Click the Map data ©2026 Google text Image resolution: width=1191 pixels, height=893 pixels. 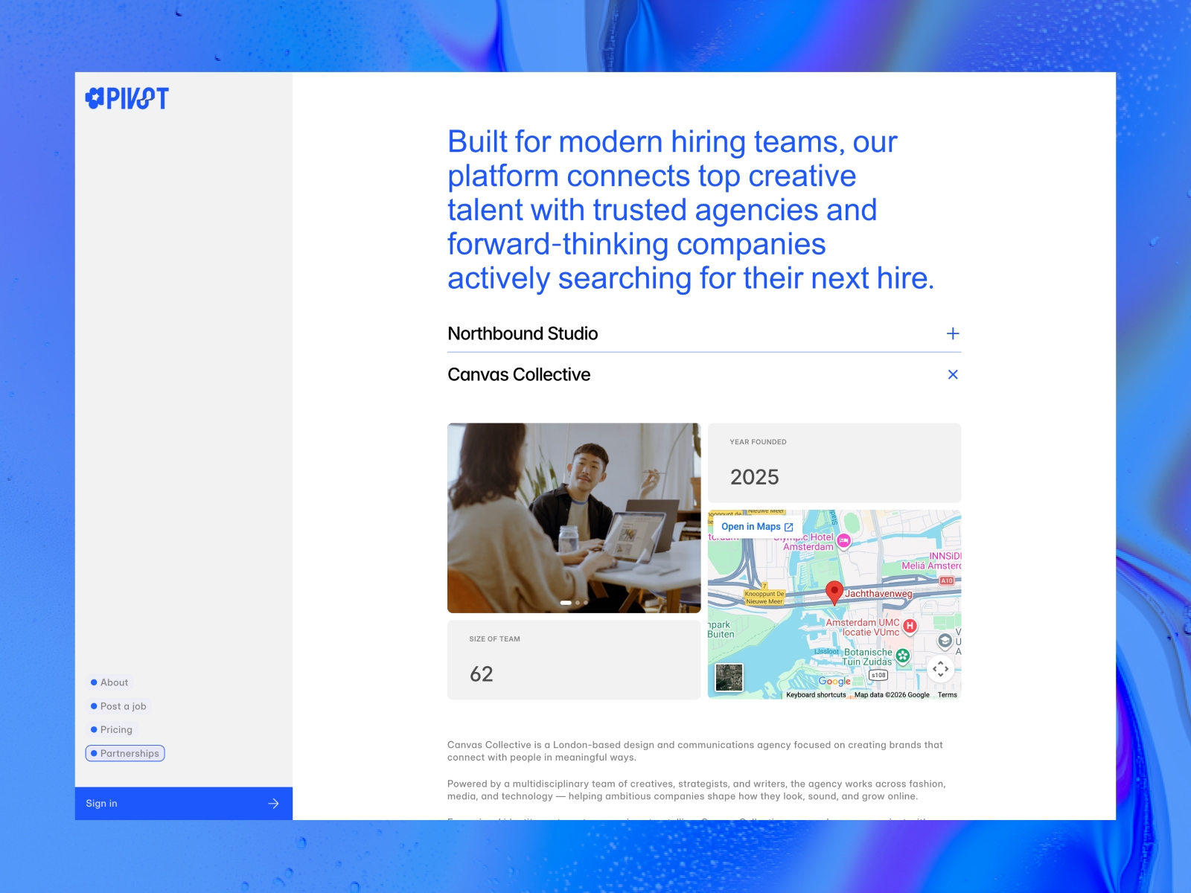(892, 695)
